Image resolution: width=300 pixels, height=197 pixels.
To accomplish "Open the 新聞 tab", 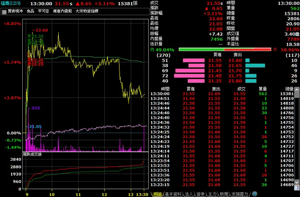I will click(x=224, y=194).
